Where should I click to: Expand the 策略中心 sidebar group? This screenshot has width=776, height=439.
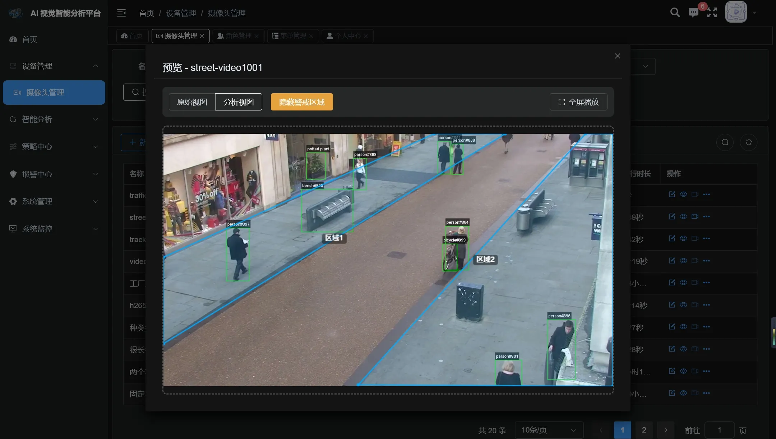54,146
